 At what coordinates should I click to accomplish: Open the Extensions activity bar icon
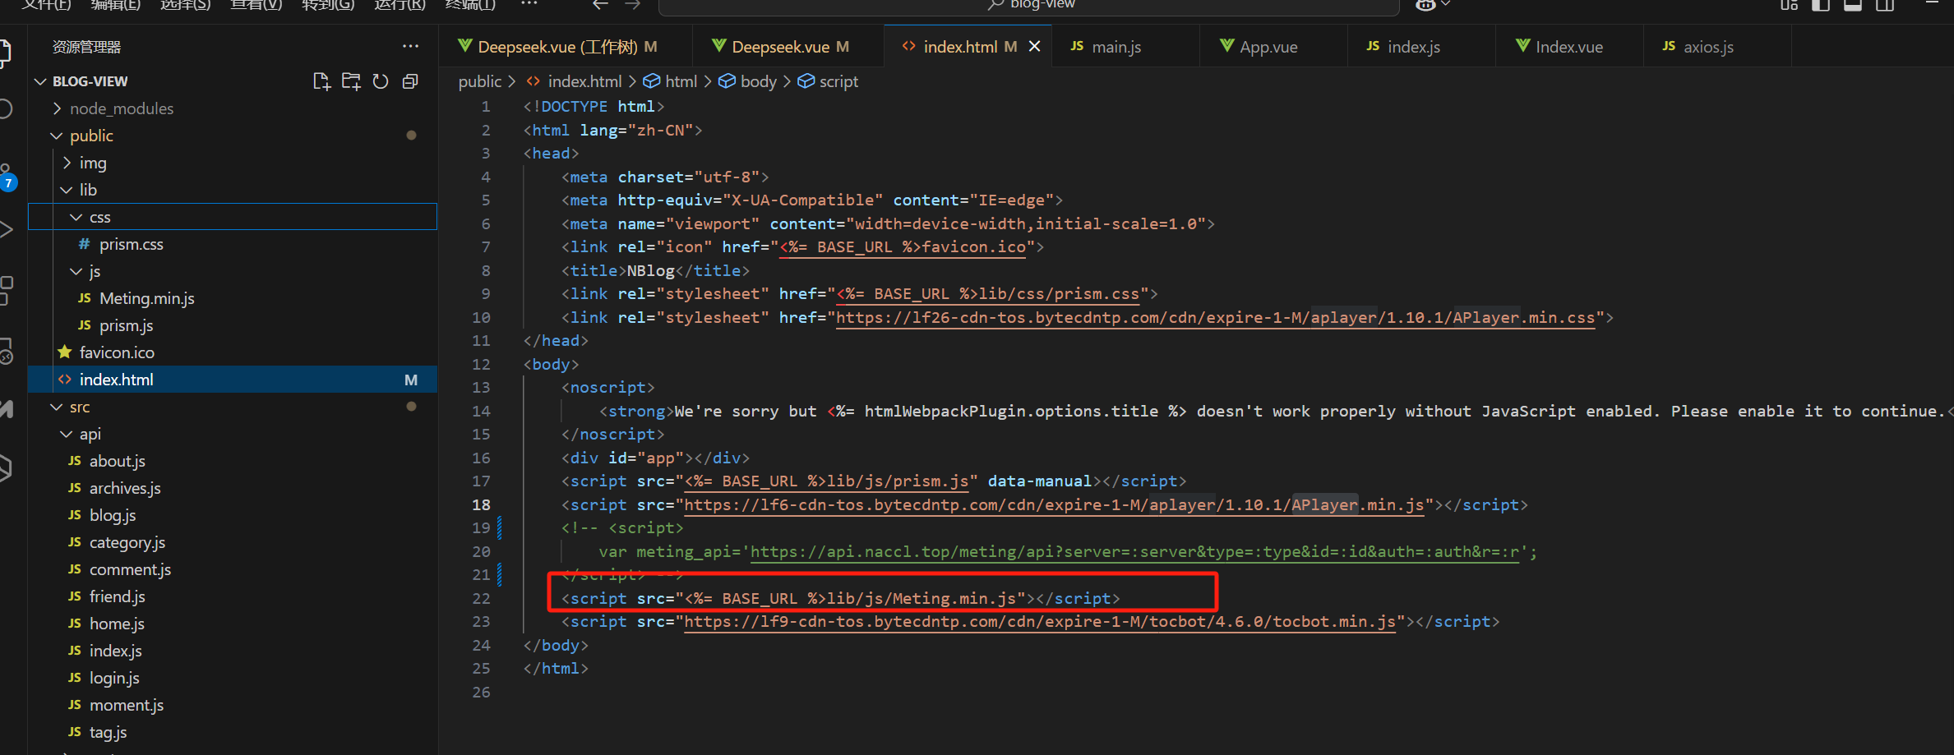[x=6, y=290]
